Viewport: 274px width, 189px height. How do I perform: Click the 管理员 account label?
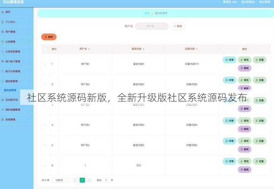(230, 2)
